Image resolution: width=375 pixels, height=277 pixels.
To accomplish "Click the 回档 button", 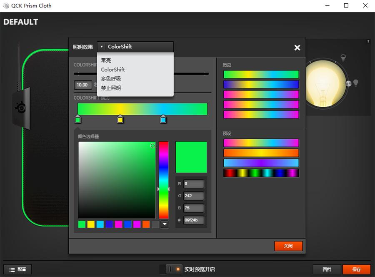I will 327,269.
